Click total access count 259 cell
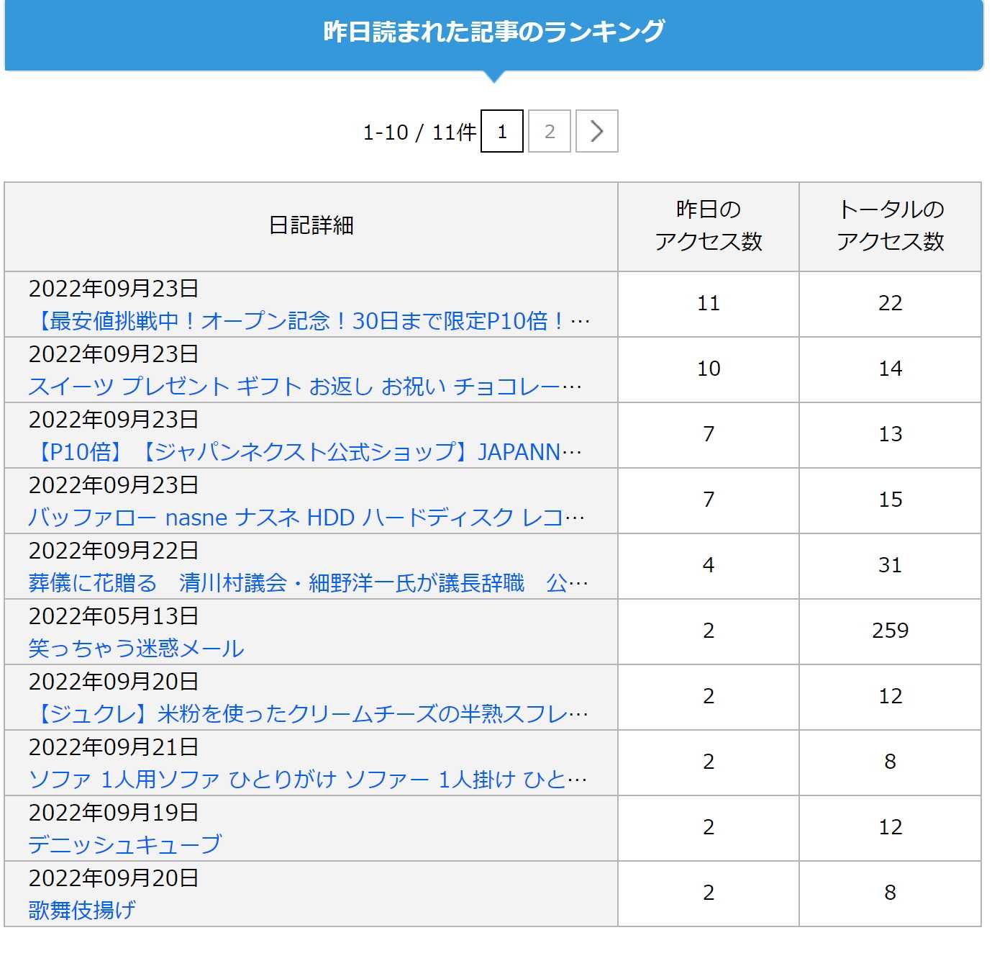The image size is (992, 979). click(x=890, y=631)
